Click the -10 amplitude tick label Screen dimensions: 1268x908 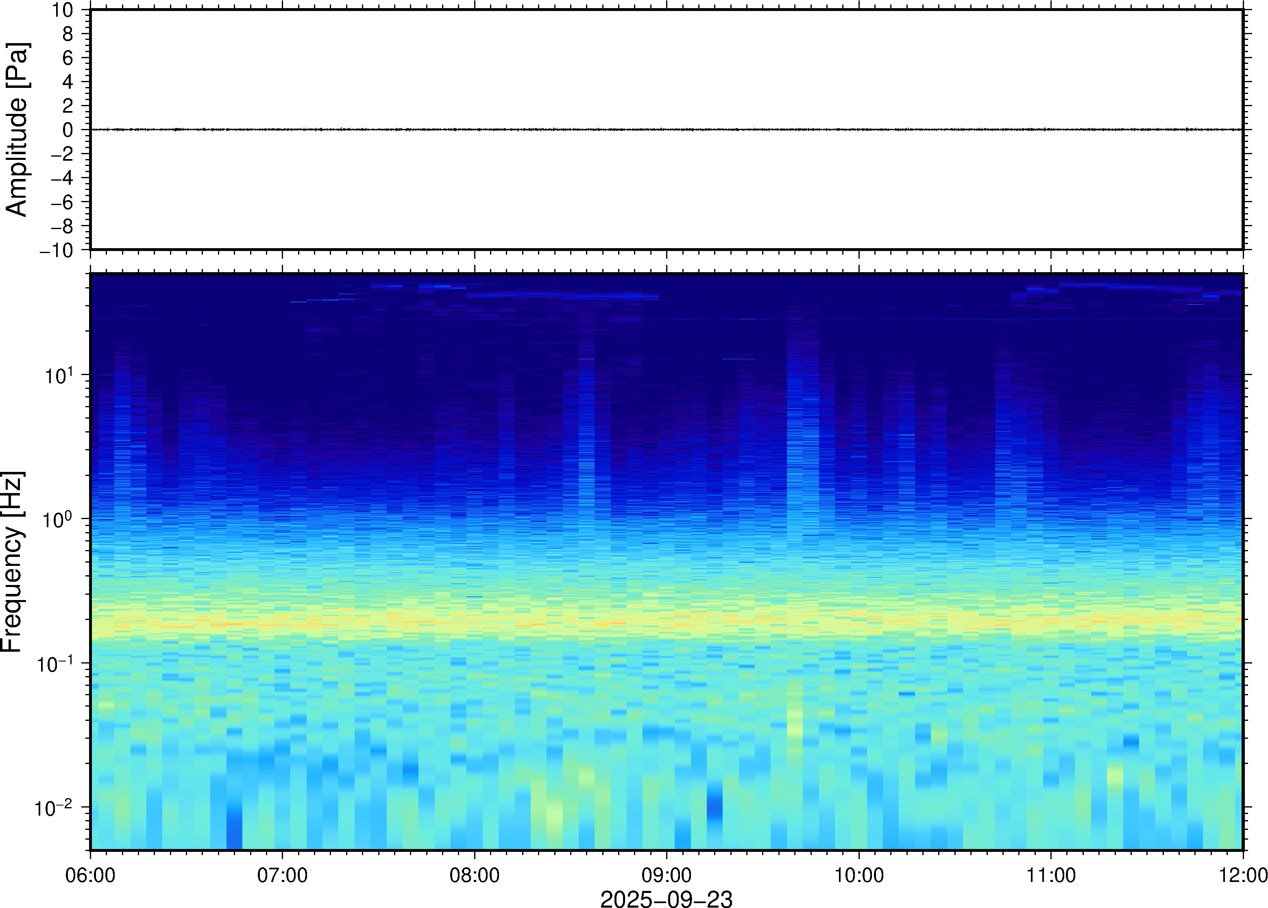56,250
